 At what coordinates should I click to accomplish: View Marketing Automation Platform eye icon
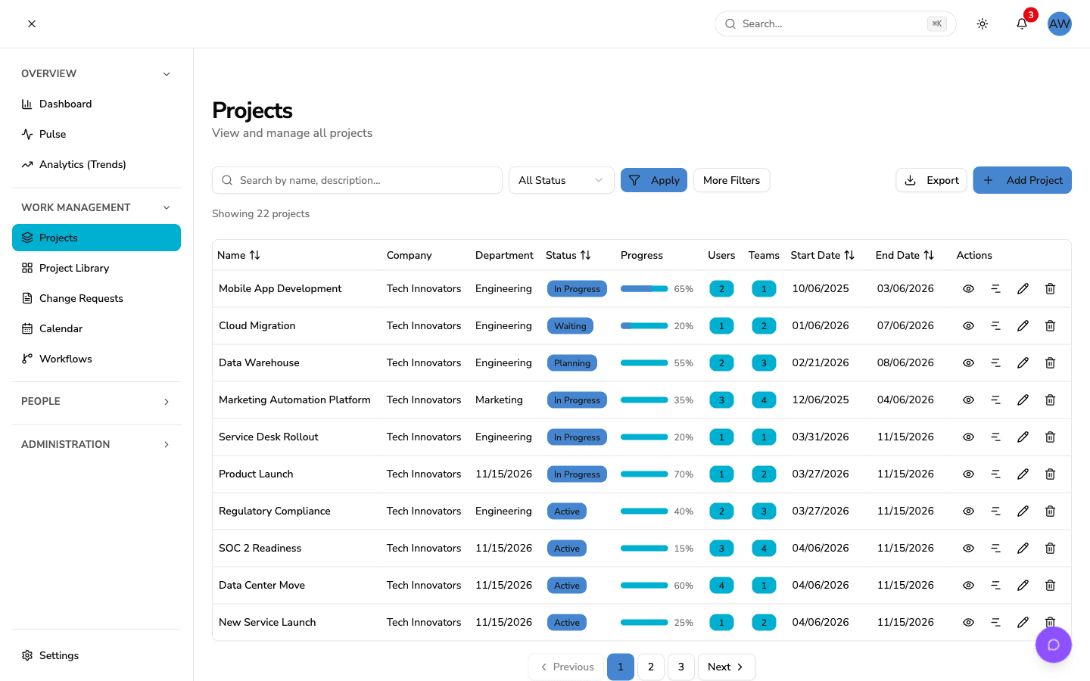(968, 400)
